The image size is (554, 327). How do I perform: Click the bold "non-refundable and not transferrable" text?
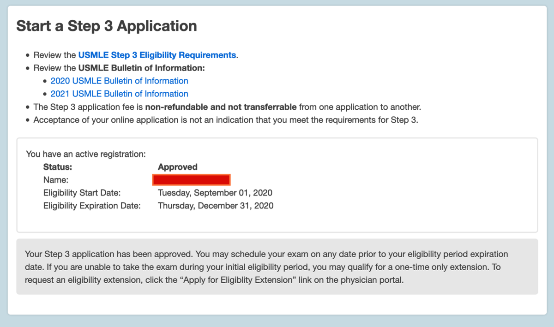click(x=221, y=107)
